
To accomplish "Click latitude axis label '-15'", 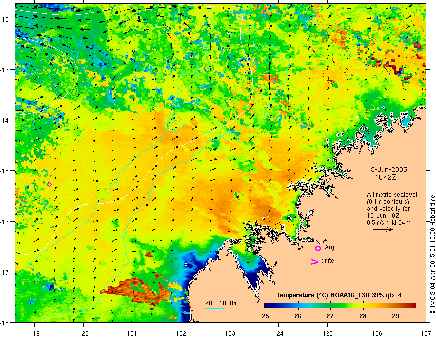I will [x=5, y=170].
